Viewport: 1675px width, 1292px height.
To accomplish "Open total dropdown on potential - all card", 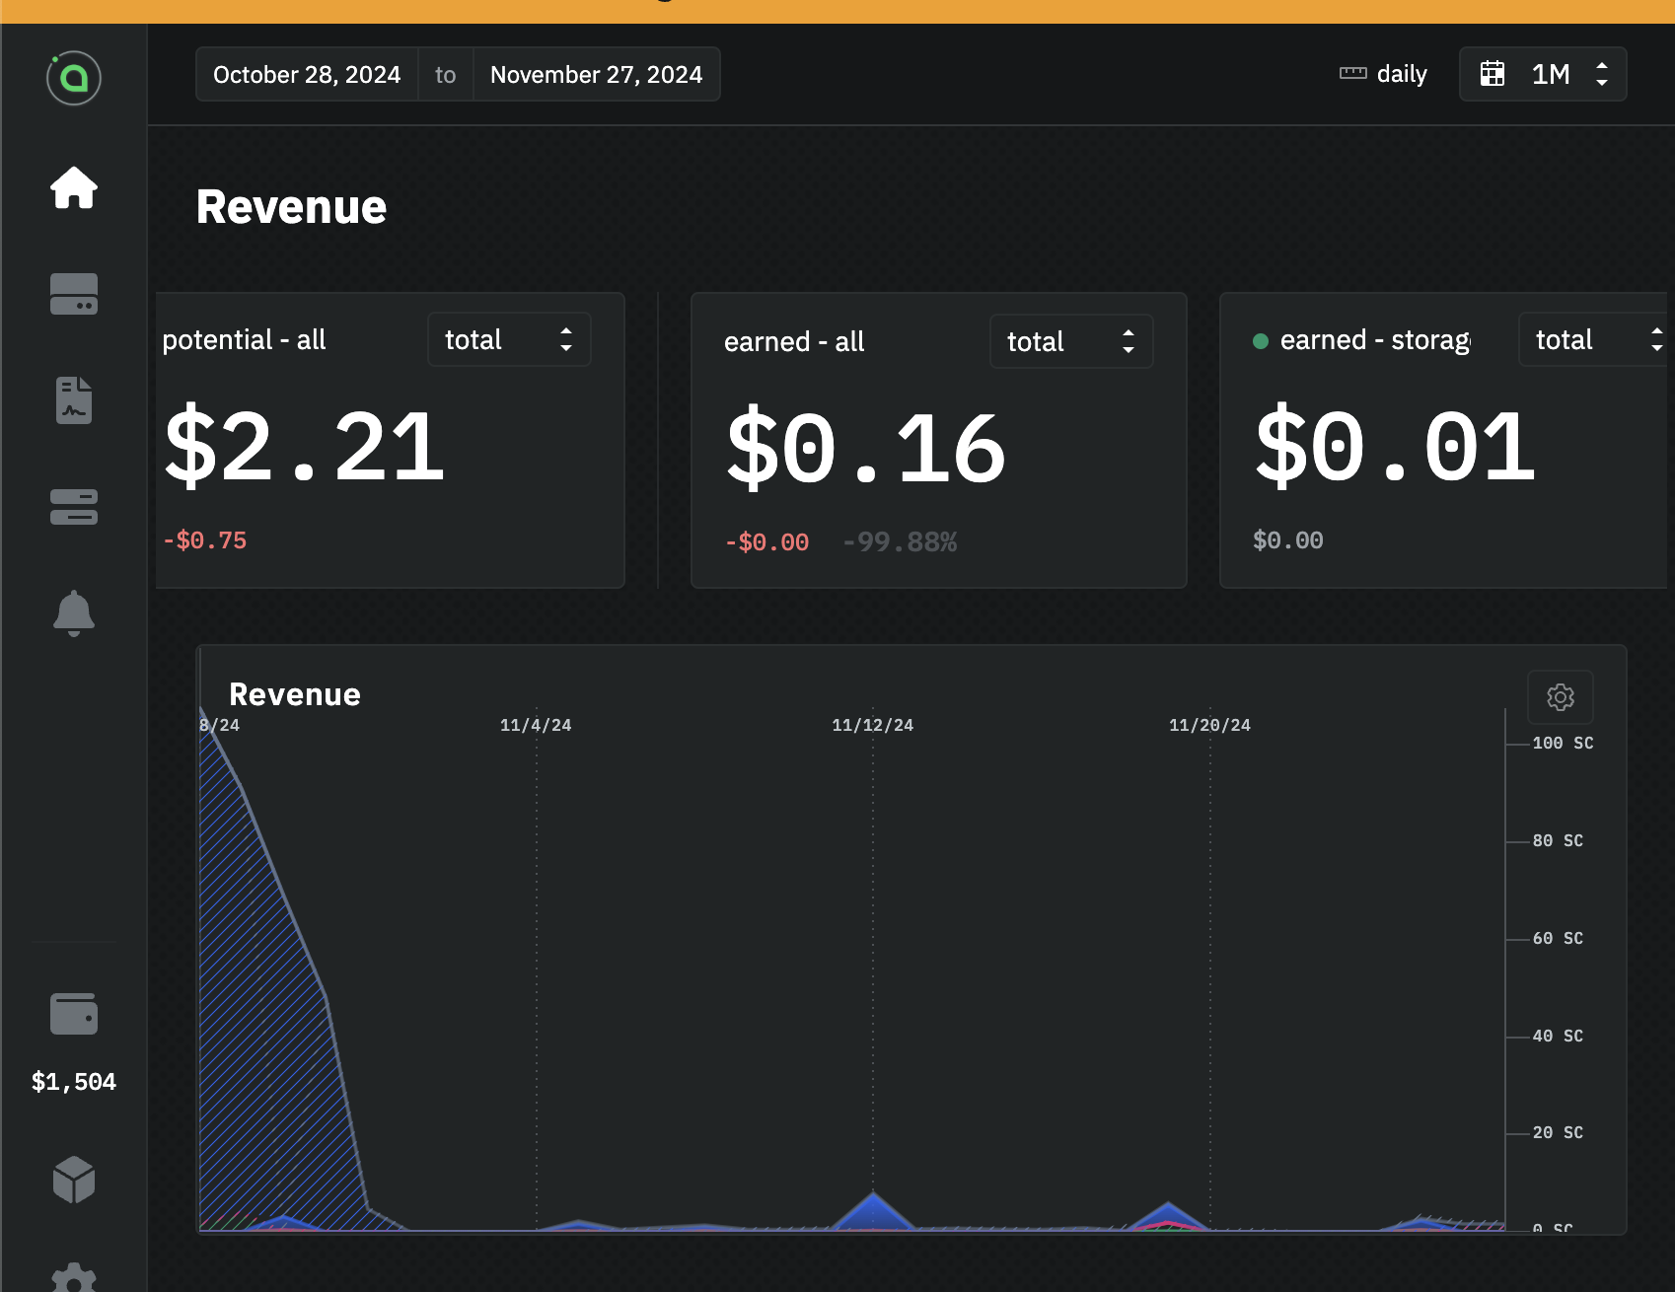I will click(509, 339).
